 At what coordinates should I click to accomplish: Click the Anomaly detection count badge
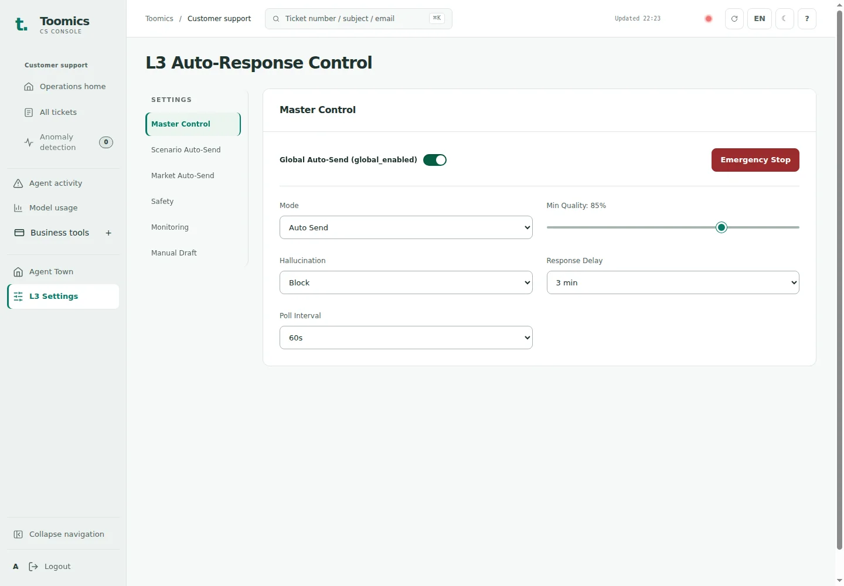tap(106, 142)
